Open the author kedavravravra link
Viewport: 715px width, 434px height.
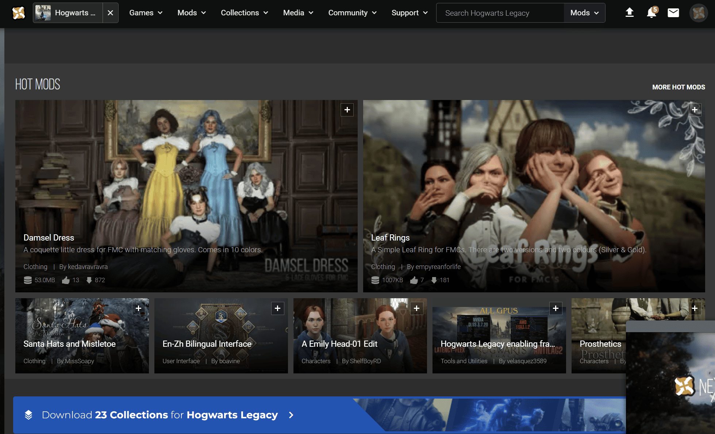(88, 267)
